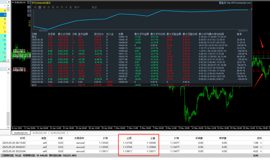Sort orders by 止盈 column header
Screen dimensions: 270x160
point(153,138)
